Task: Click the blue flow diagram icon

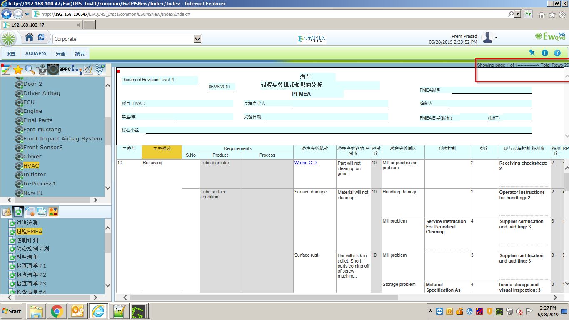Action: 77,70
